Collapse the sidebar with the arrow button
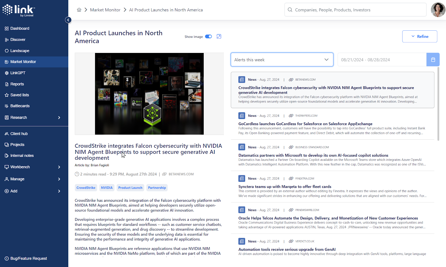 68,20
